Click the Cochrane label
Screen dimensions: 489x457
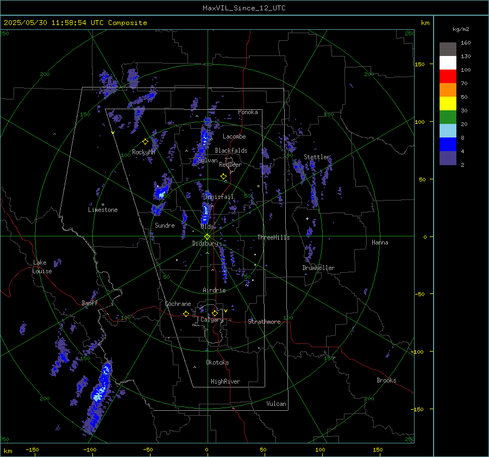point(178,304)
